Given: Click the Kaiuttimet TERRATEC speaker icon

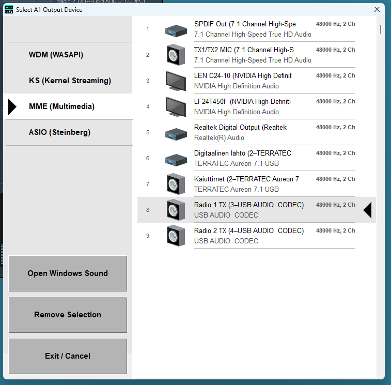Looking at the screenshot, I should pos(176,184).
